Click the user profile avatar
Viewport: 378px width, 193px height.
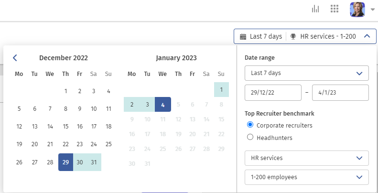357,9
